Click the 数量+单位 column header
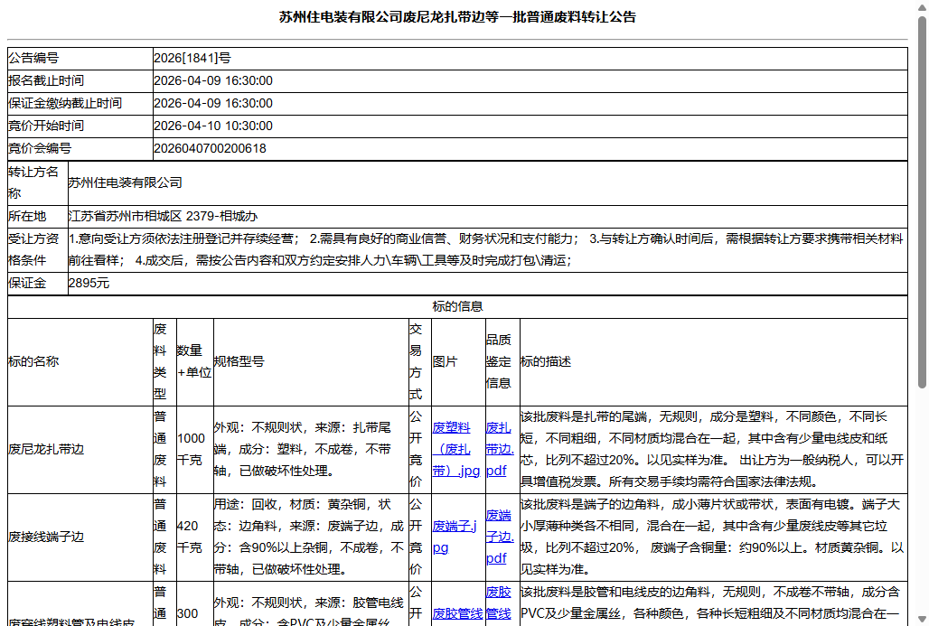Viewport: 929px width, 626px height. [194, 361]
